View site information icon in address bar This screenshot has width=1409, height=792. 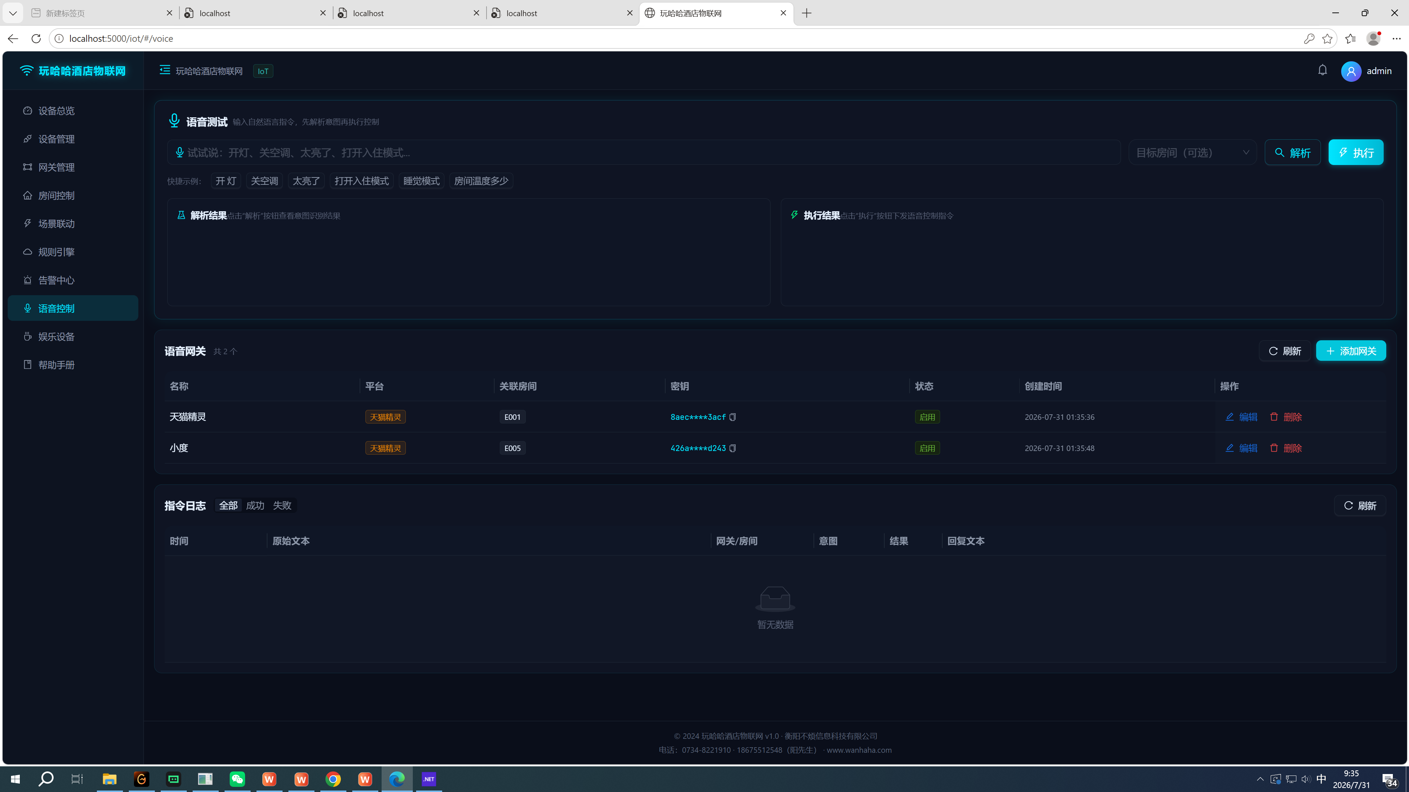coord(59,39)
